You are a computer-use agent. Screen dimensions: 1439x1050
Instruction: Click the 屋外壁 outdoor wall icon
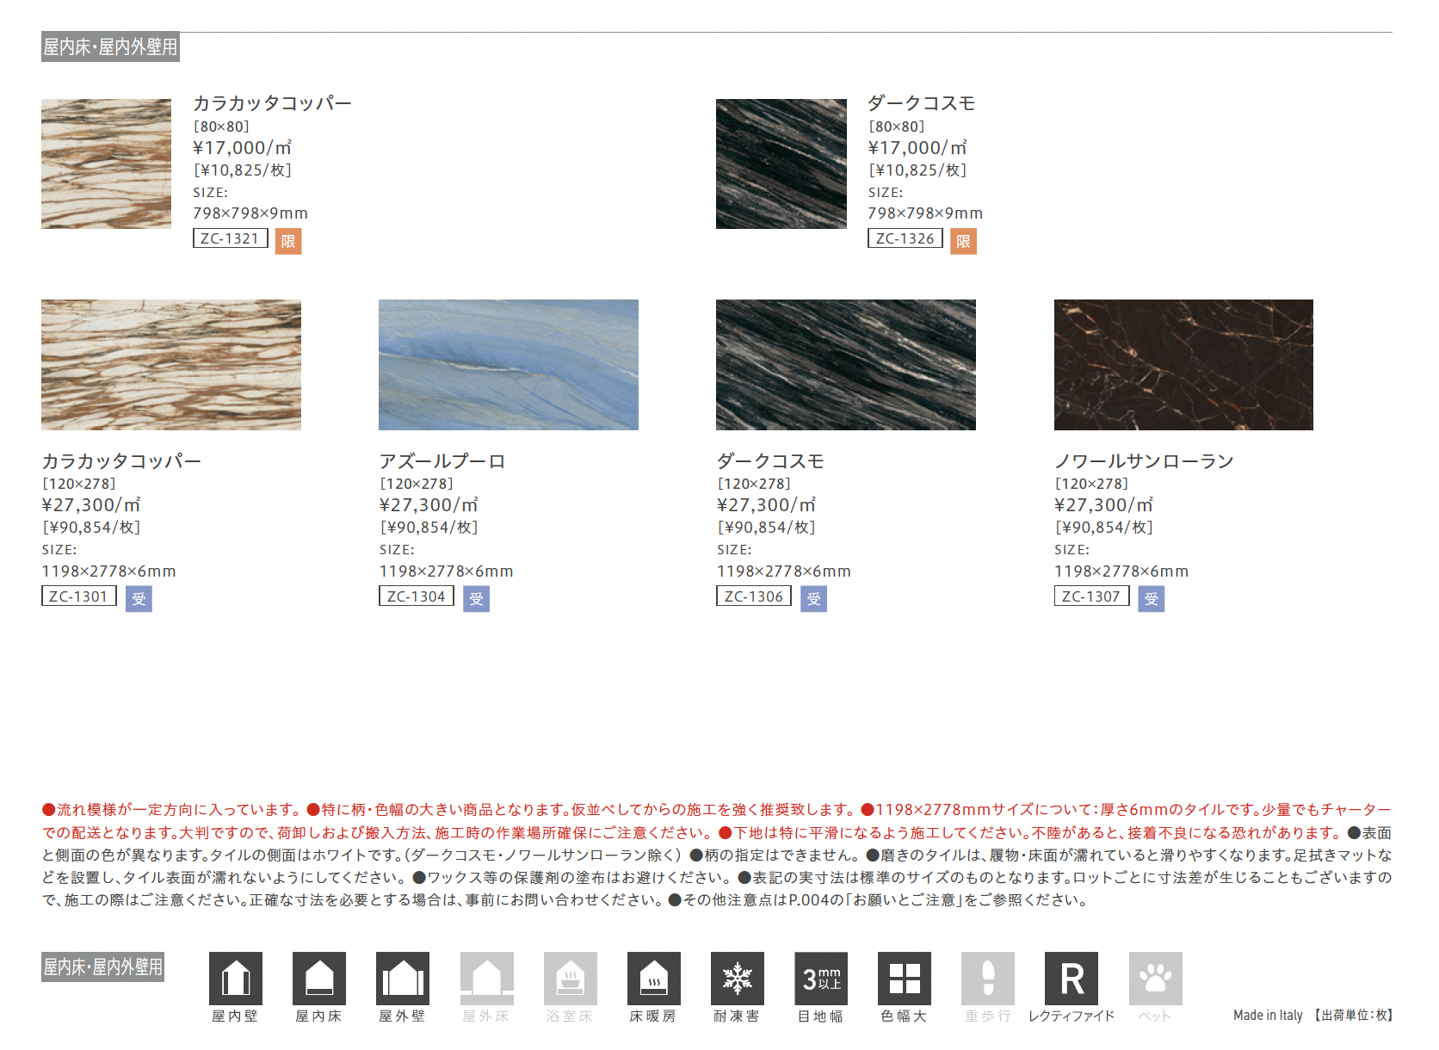pos(402,978)
